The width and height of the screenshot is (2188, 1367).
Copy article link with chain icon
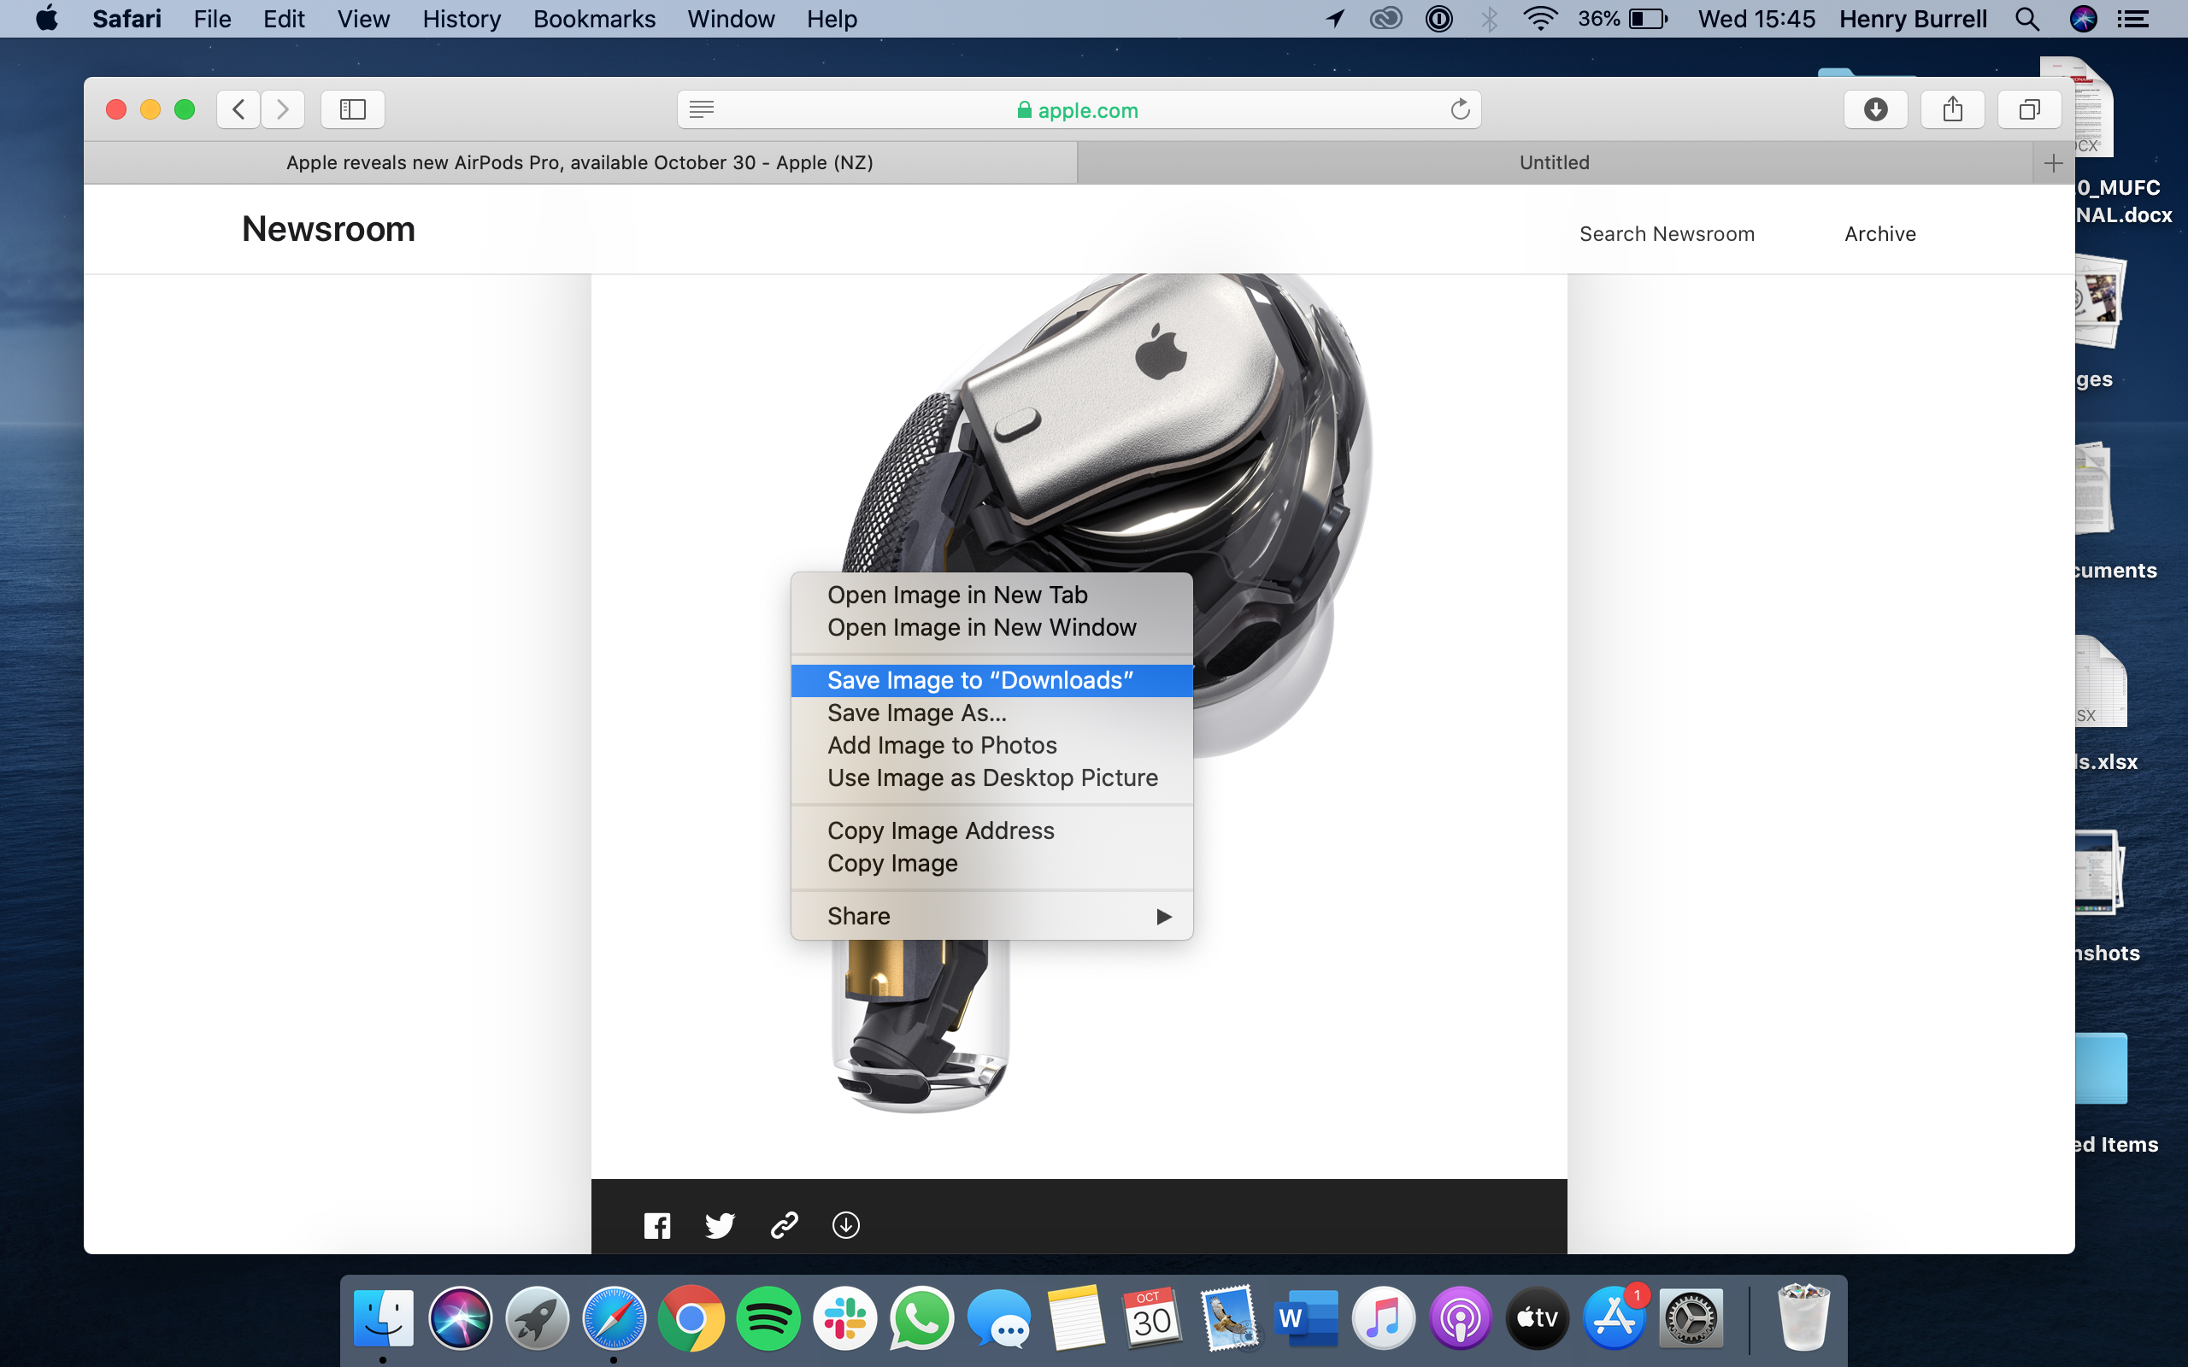784,1225
